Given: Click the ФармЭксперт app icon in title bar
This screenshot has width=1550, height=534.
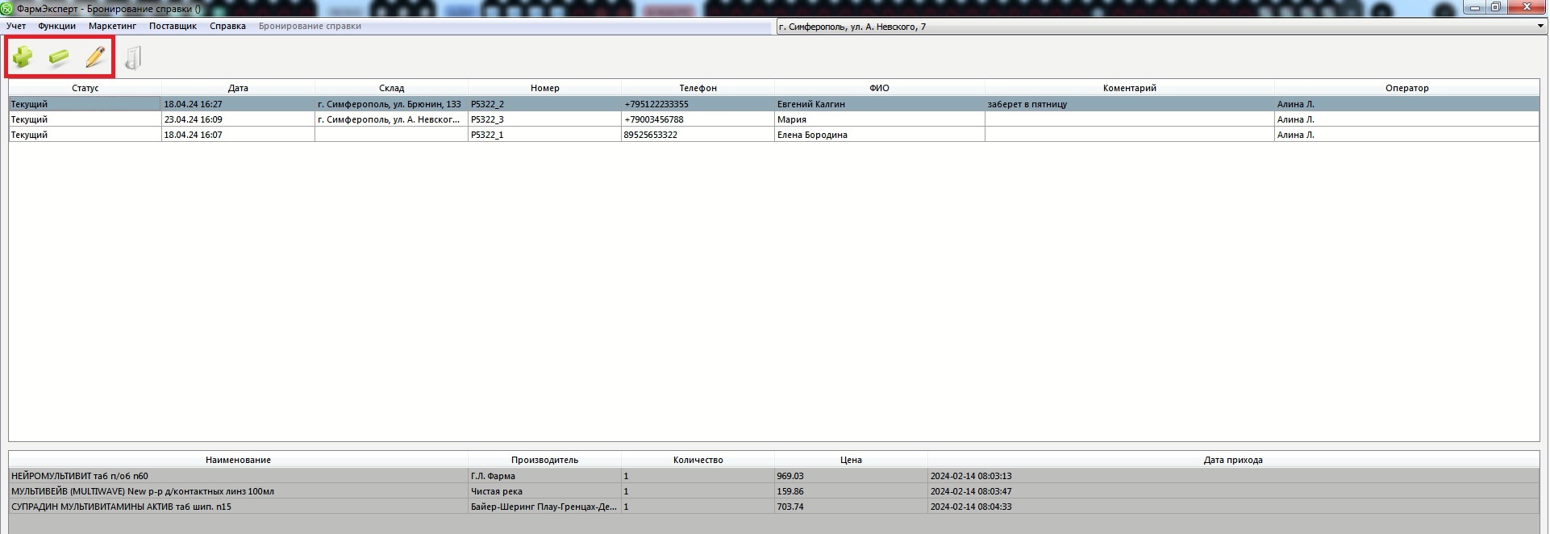Looking at the screenshot, I should coord(7,9).
